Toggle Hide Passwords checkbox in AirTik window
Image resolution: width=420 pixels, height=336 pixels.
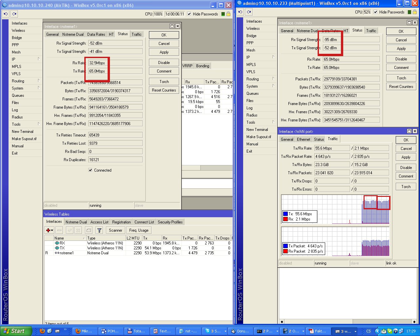click(x=189, y=14)
